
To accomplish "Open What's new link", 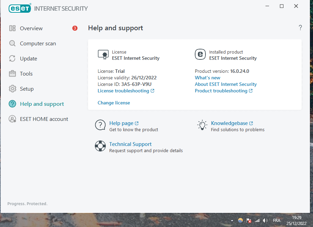I will 208,78.
